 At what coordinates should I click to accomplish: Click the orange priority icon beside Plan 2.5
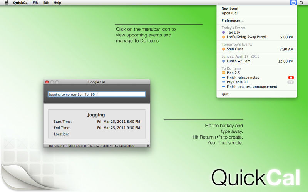point(223,73)
